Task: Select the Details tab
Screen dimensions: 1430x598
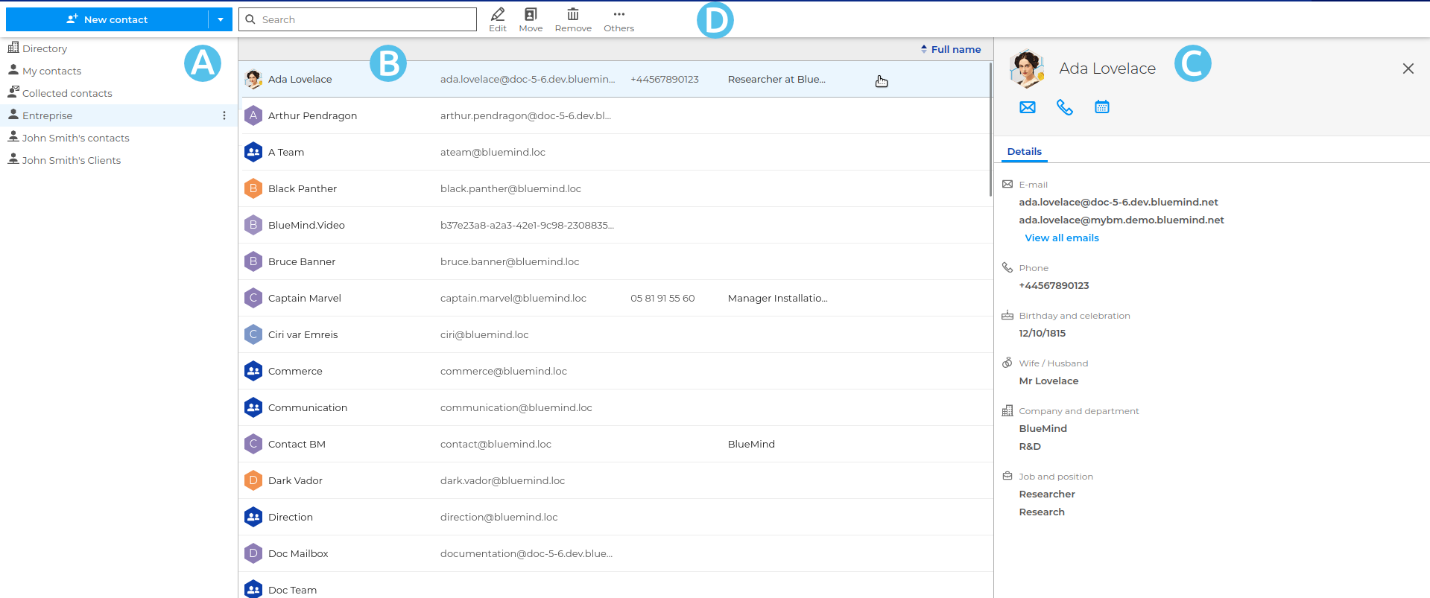Action: pyautogui.click(x=1025, y=151)
